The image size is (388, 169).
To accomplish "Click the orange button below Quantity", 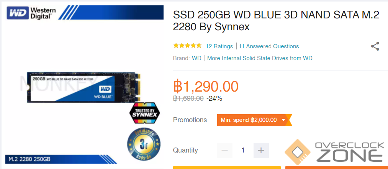I will click(337, 167).
